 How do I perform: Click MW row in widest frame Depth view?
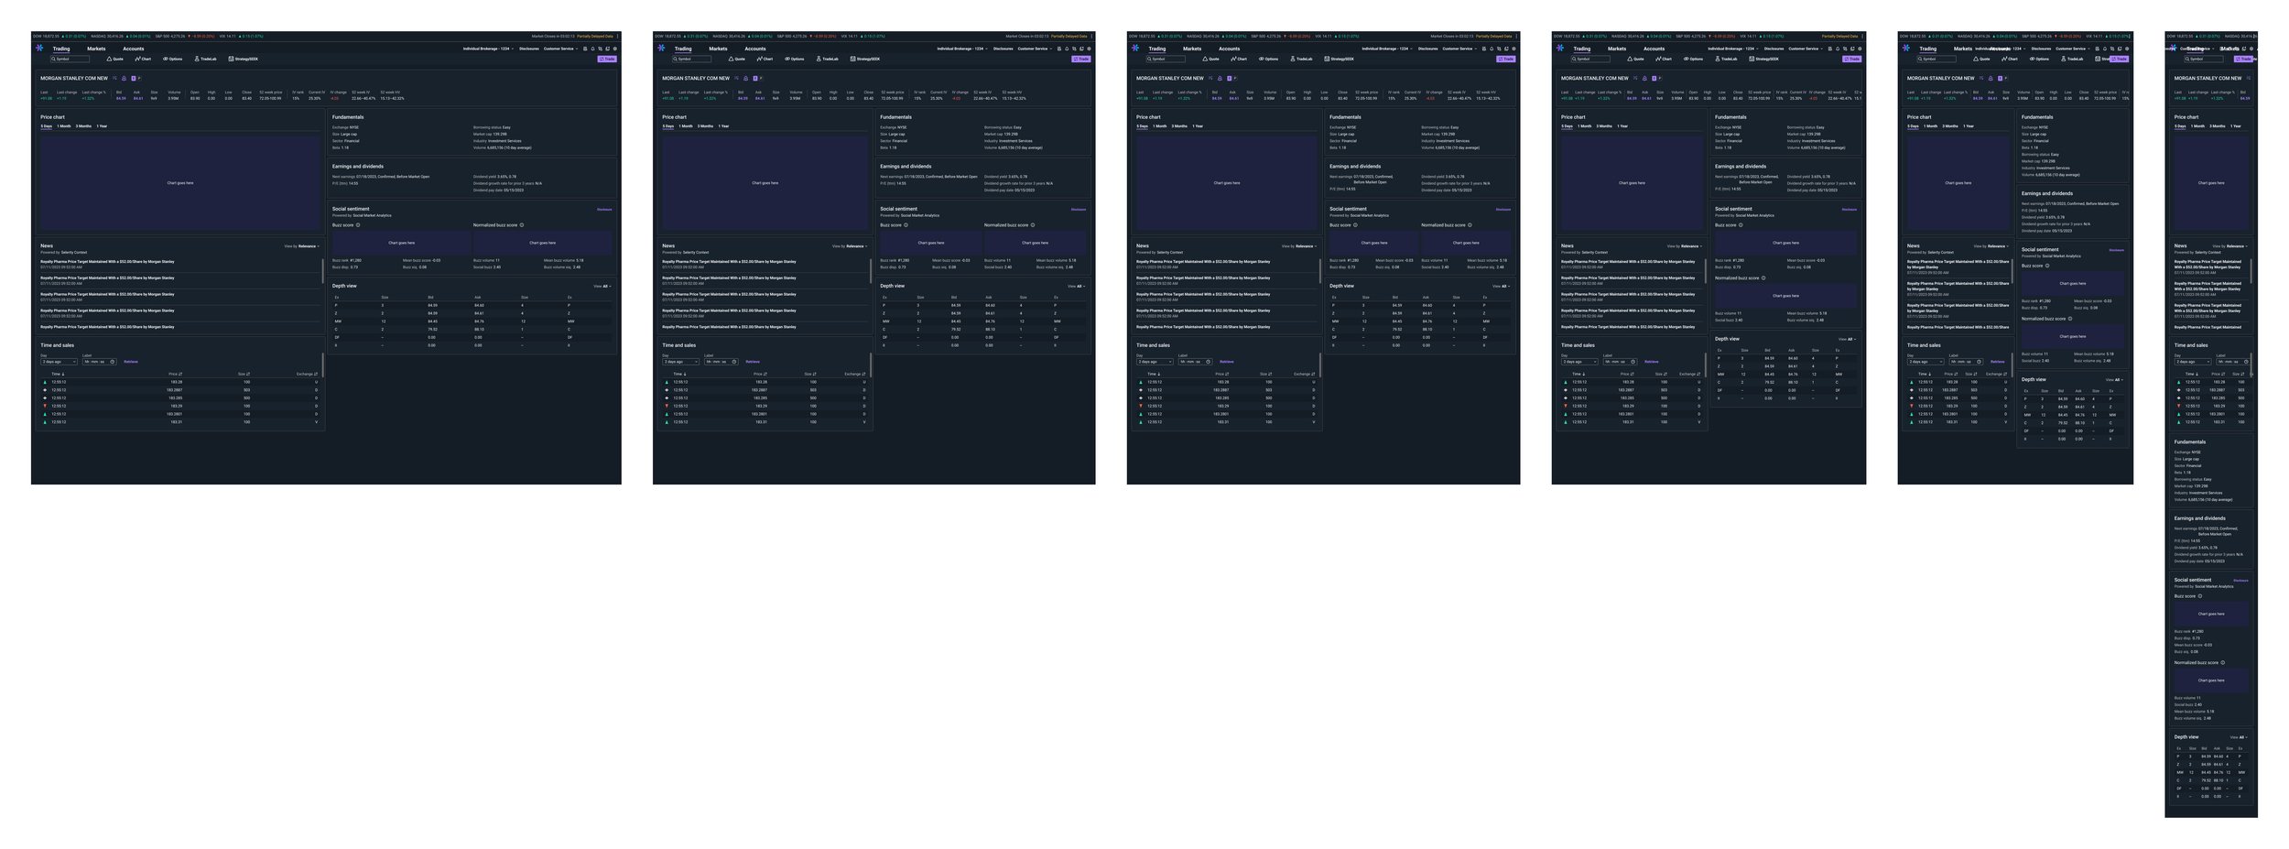click(x=471, y=321)
